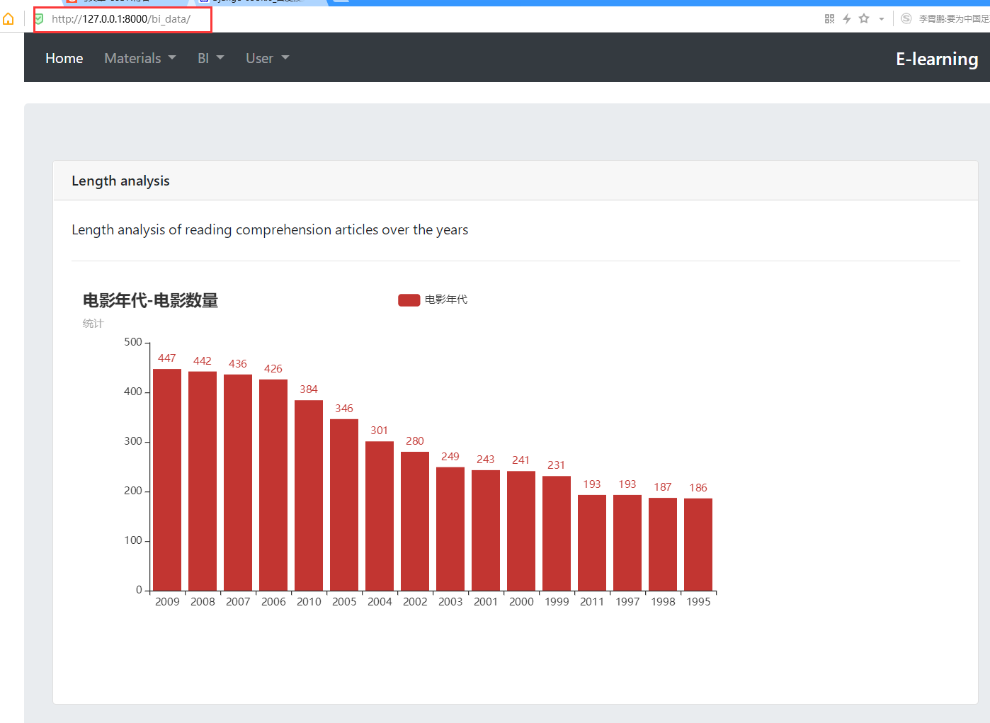990x723 pixels.
Task: Click the 300 y-axis label
Action: 133,441
